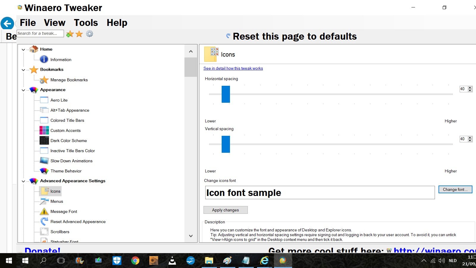Image resolution: width=476 pixels, height=268 pixels.
Task: Click the Change font button
Action: click(x=455, y=189)
